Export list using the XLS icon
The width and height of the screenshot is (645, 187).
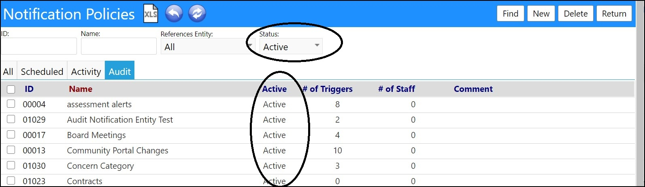pos(151,14)
